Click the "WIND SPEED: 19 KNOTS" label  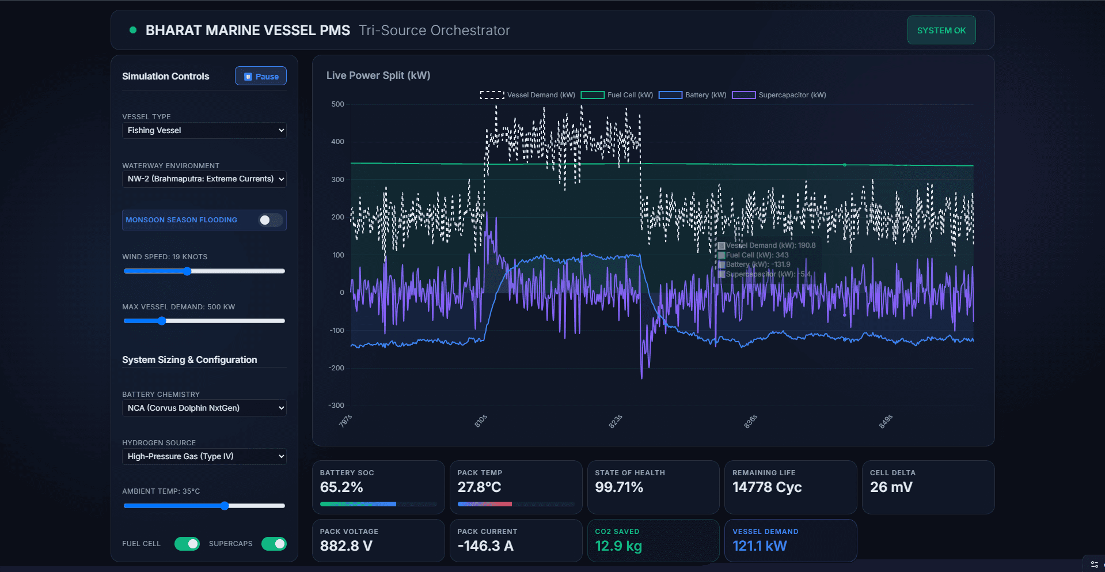(x=165, y=257)
